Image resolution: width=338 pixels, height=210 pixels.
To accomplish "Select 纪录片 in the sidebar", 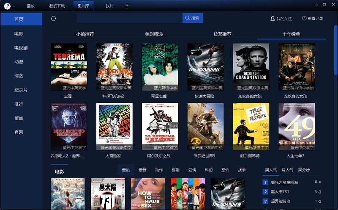I will 21,90.
